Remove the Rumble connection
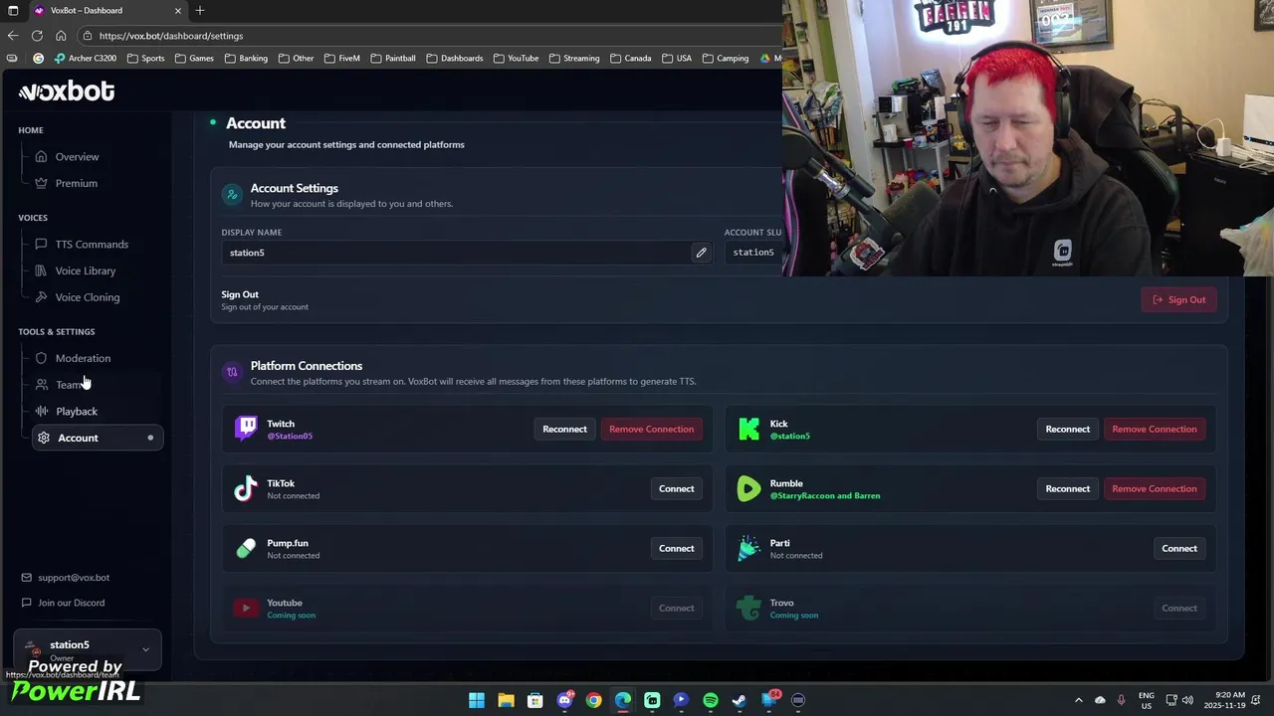 1154,488
